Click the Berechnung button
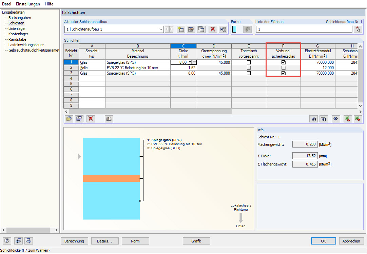The image size is (367, 254). (x=74, y=241)
